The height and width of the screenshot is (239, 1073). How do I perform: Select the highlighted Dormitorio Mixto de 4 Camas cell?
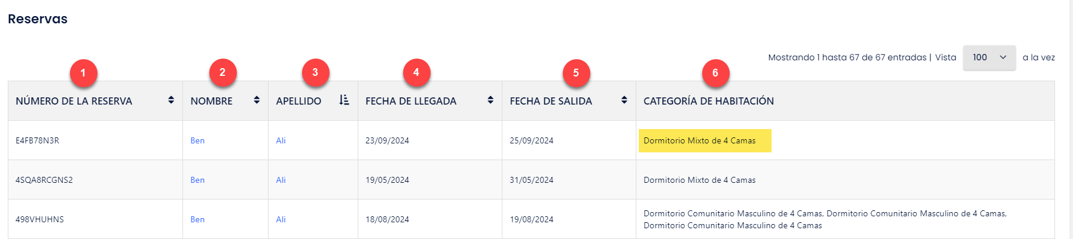(705, 140)
